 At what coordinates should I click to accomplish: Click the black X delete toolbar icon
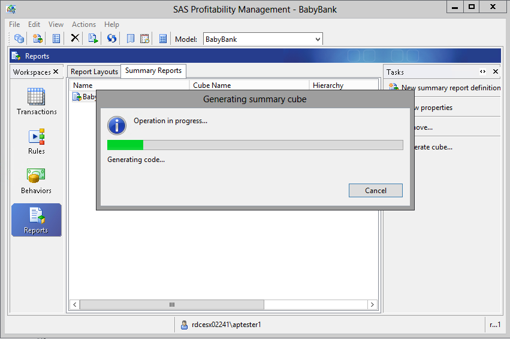[x=75, y=39]
